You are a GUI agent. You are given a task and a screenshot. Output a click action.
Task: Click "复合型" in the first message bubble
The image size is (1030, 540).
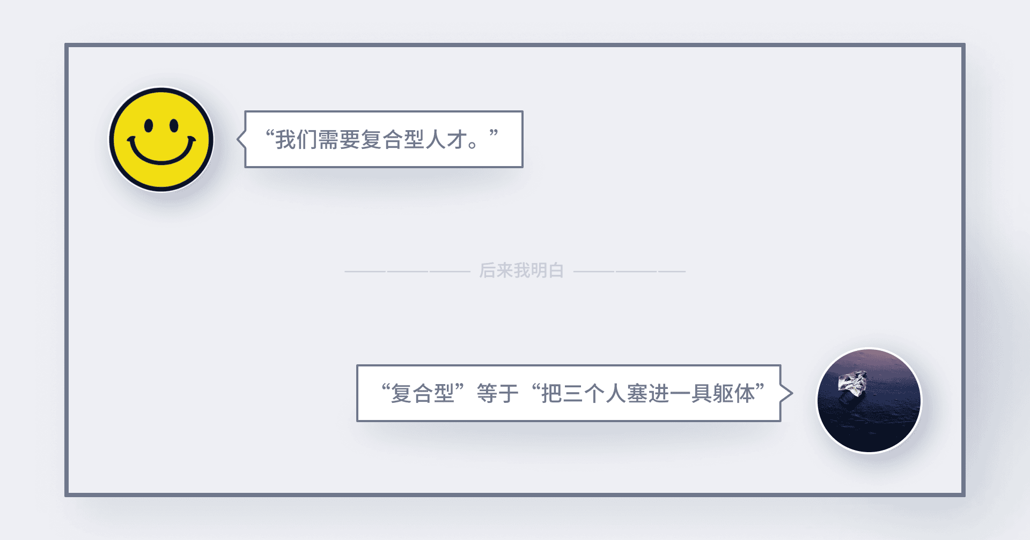pos(393,139)
